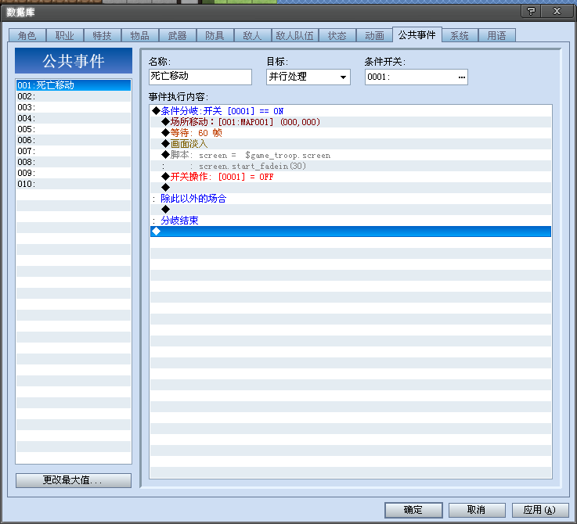Viewport: 577px width, 524px height.
Task: Select the 开关操作 [0001] = OFF command
Action: coord(351,177)
